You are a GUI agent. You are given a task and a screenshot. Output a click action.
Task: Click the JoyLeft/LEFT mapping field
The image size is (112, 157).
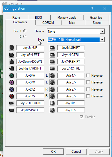click(x=30, y=55)
